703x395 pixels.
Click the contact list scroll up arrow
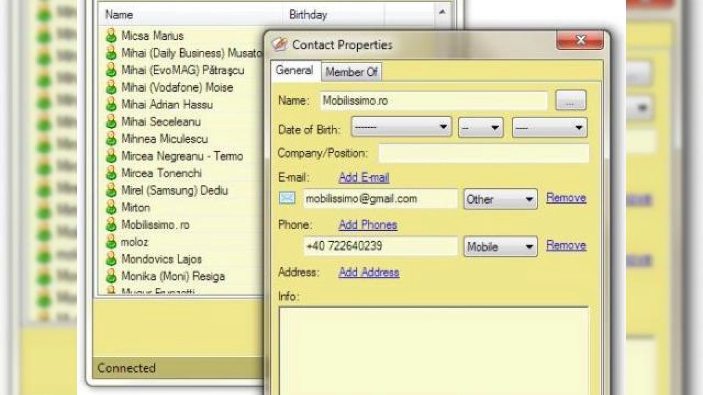tap(442, 12)
